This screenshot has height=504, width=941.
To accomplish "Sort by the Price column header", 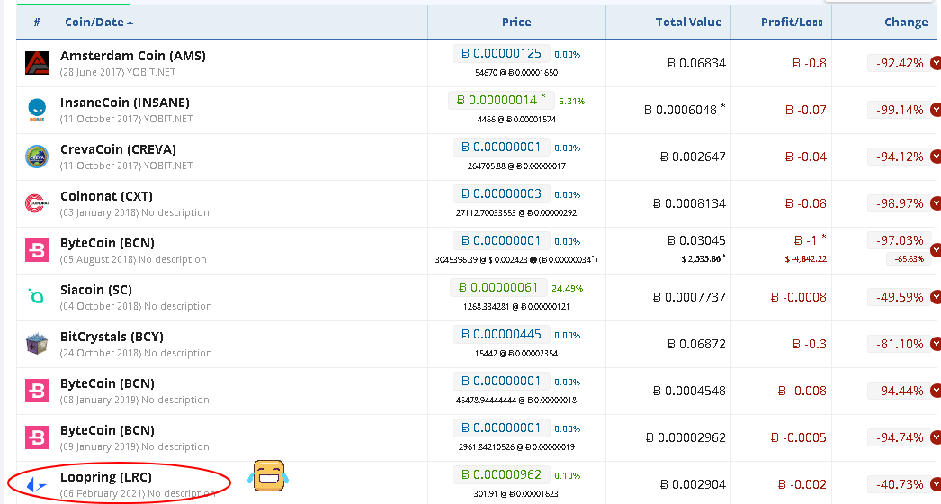I will point(516,22).
